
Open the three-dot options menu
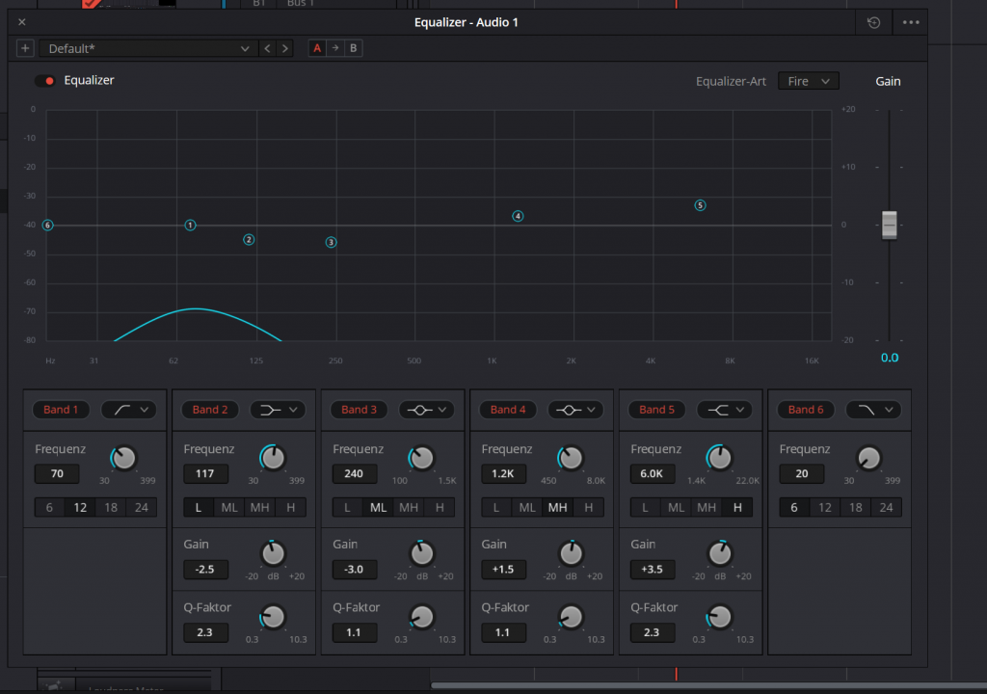[911, 22]
